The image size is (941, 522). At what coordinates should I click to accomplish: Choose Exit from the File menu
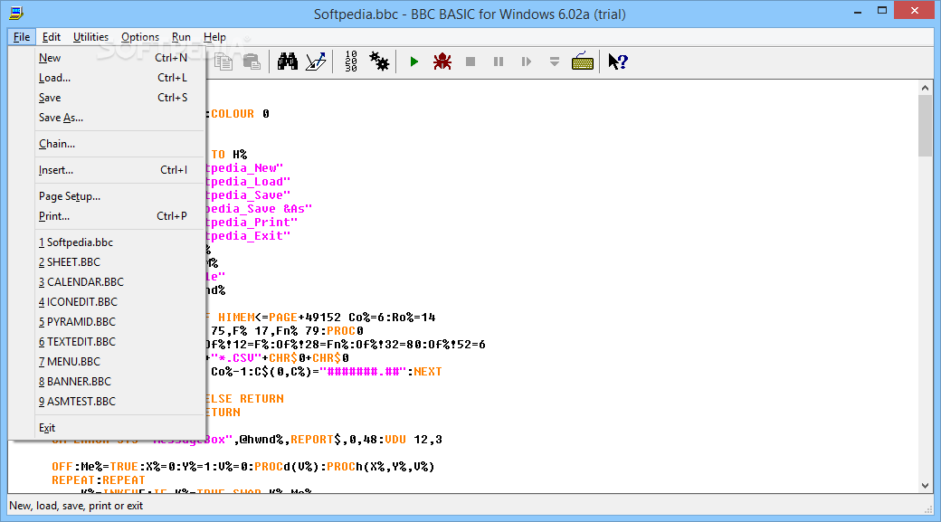click(x=113, y=428)
